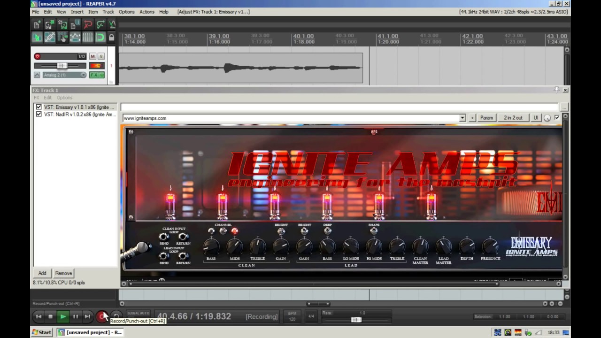
Task: Open project settings info icon
Action: 75,25
